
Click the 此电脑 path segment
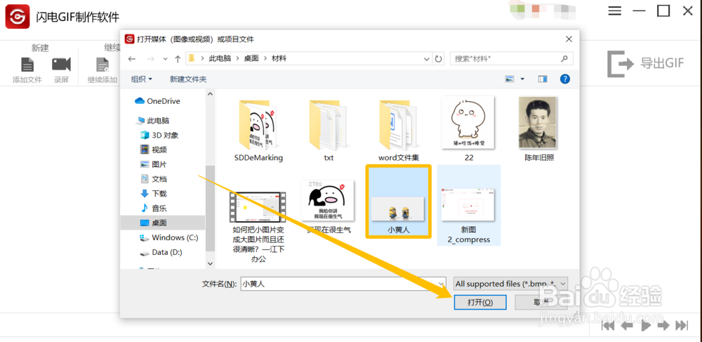(220, 59)
